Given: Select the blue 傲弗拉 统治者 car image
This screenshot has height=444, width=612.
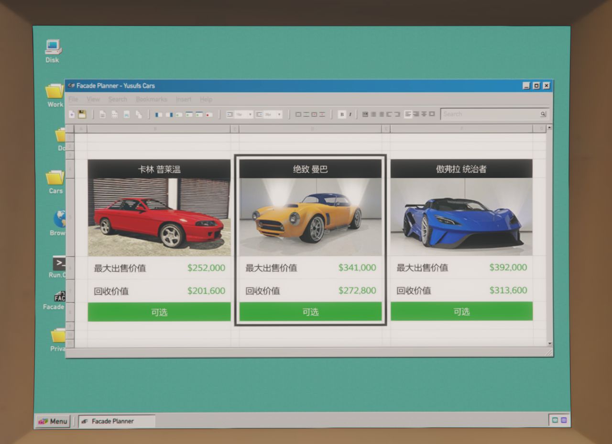Looking at the screenshot, I should click(461, 217).
